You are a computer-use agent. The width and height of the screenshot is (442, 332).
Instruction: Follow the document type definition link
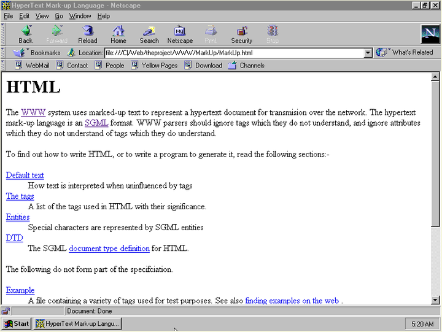pyautogui.click(x=109, y=249)
